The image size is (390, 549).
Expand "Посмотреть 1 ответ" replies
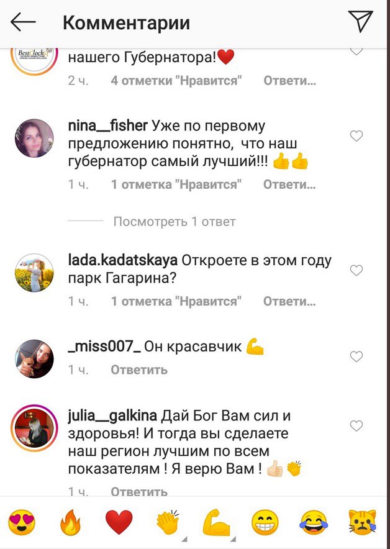point(175,222)
